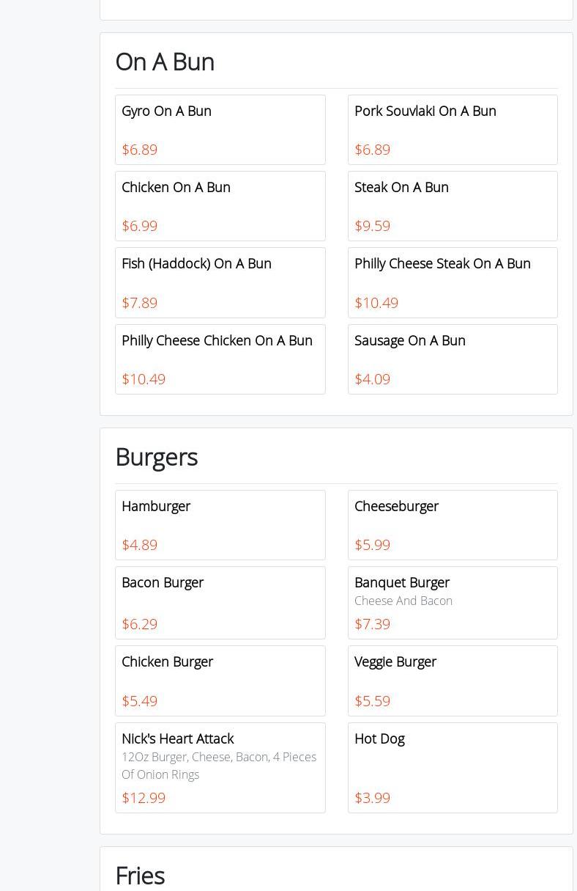
Task: Pick the Chicken Burger item
Action: (x=220, y=681)
